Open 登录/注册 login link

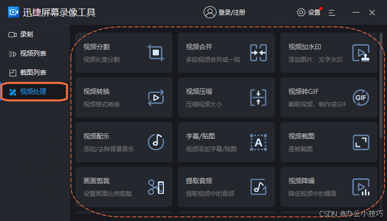(232, 13)
